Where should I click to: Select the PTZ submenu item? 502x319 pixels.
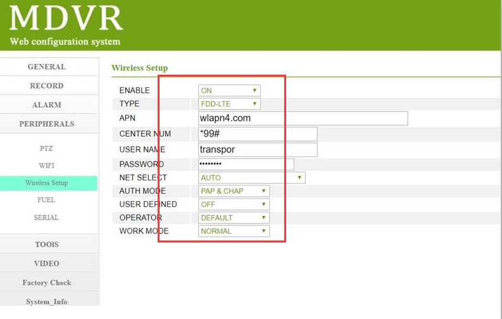pos(46,149)
